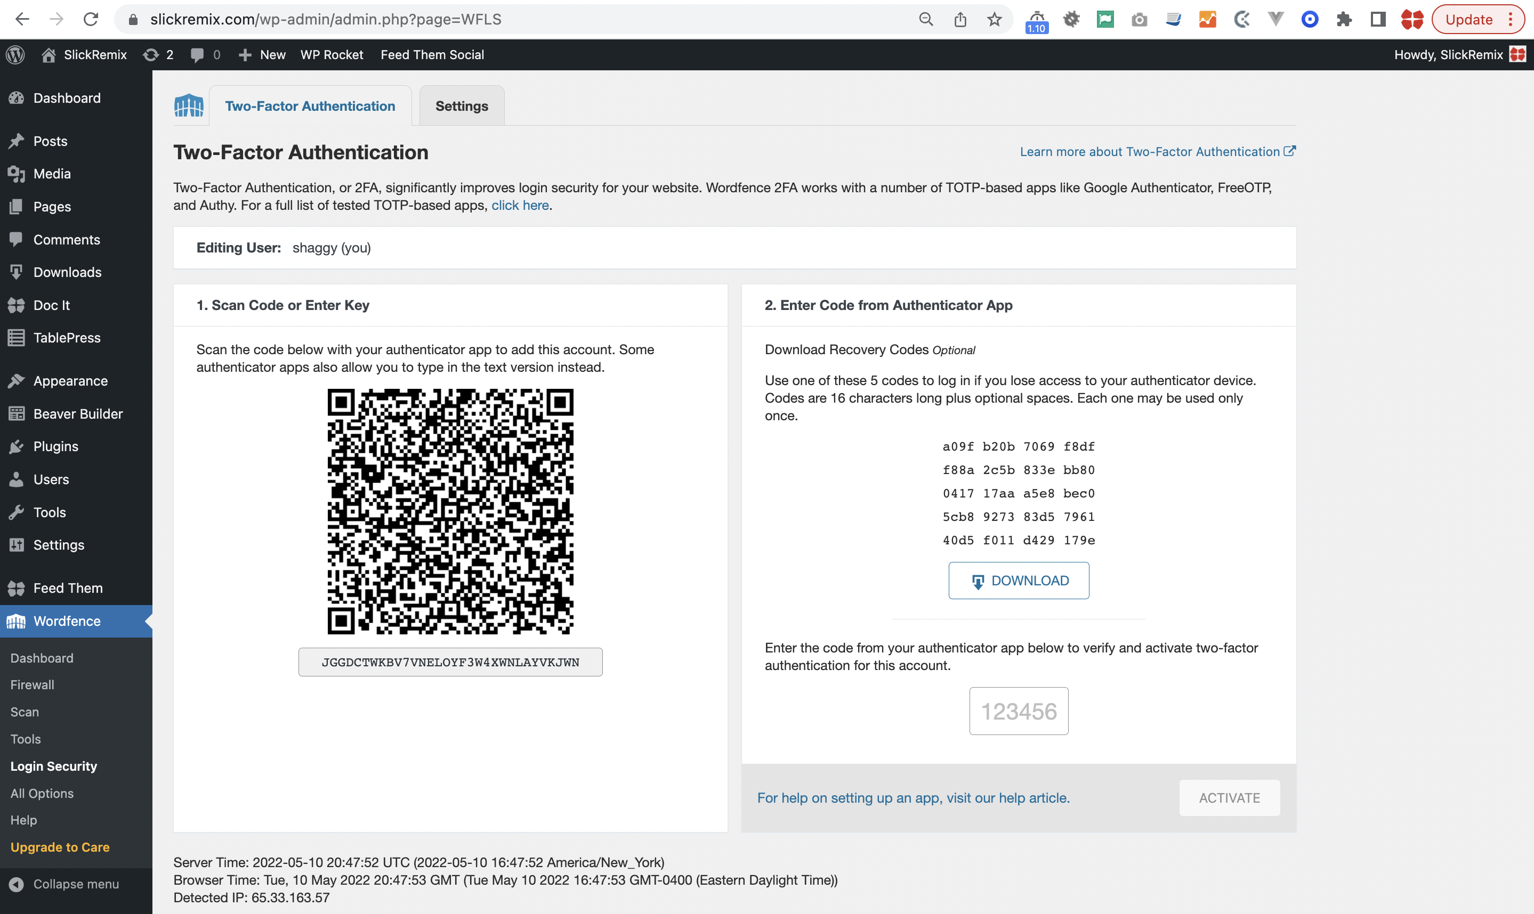The width and height of the screenshot is (1534, 914).
Task: Click the WordPress logo icon
Action: click(15, 55)
